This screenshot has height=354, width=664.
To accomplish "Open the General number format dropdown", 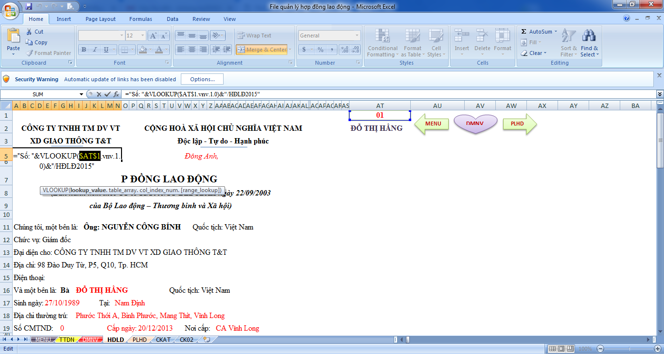I will point(357,35).
